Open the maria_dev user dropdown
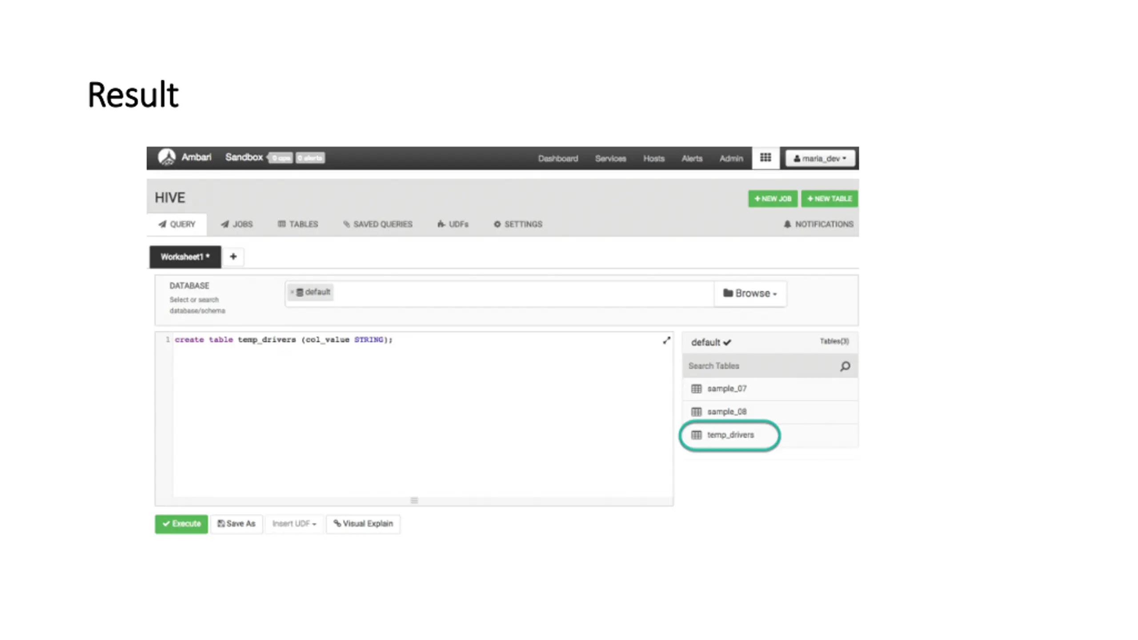Image resolution: width=1138 pixels, height=640 pixels. click(x=820, y=158)
